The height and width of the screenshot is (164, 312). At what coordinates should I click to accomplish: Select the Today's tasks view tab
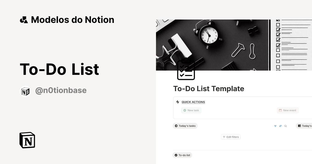185,126
